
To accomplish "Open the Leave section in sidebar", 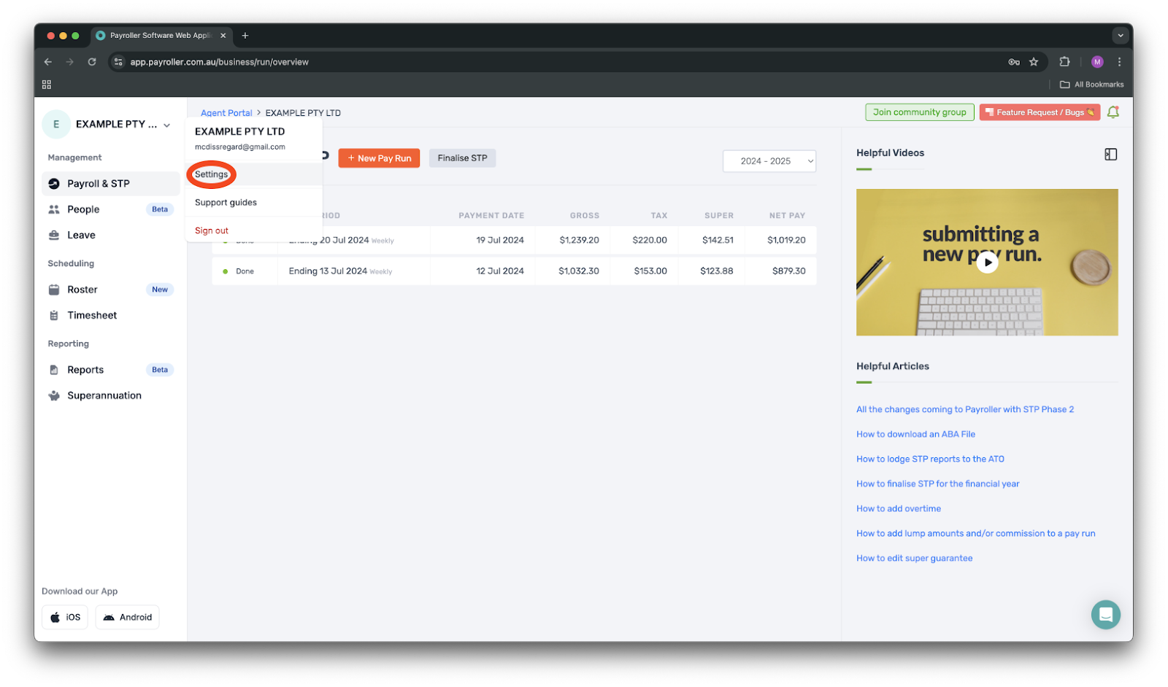I will click(110, 235).
